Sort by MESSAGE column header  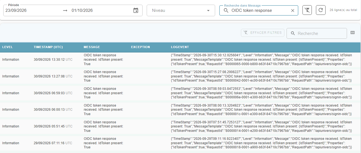click(x=92, y=47)
